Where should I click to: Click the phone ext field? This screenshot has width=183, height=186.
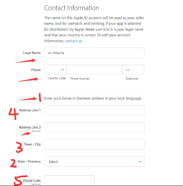(133, 70)
